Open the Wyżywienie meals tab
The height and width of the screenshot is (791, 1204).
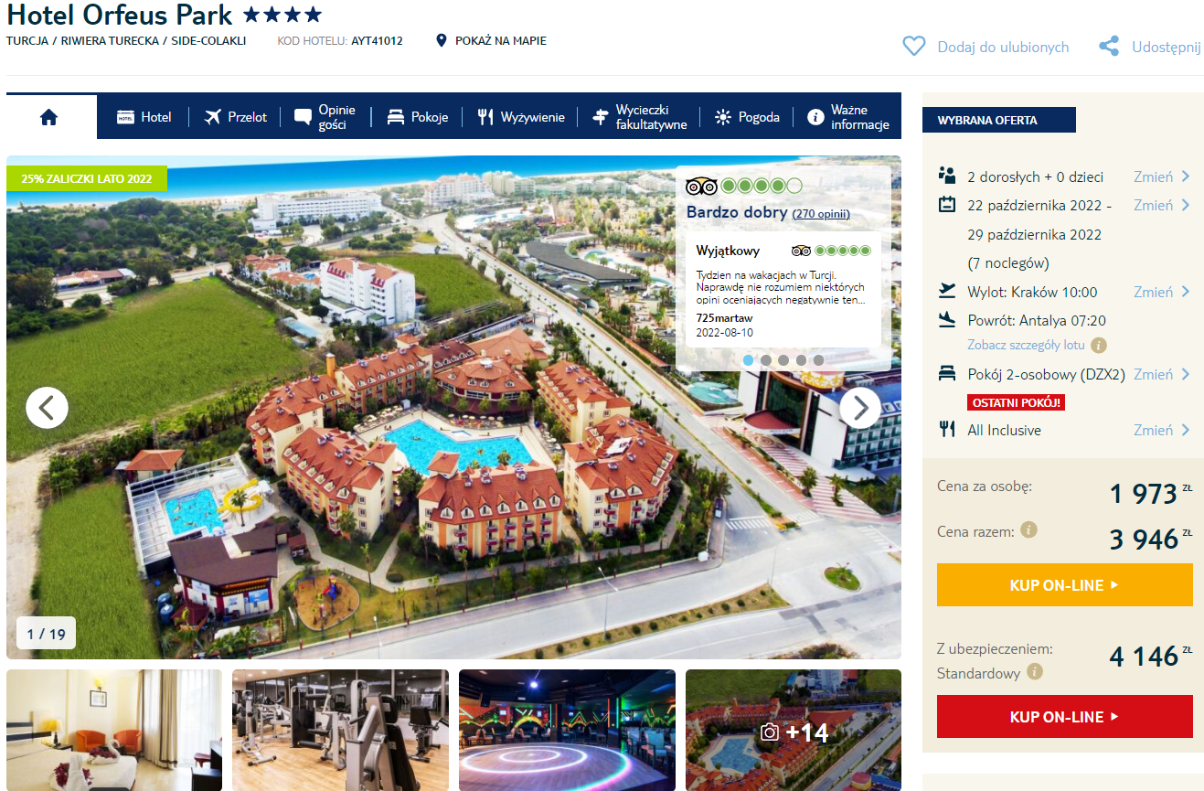[x=521, y=117]
